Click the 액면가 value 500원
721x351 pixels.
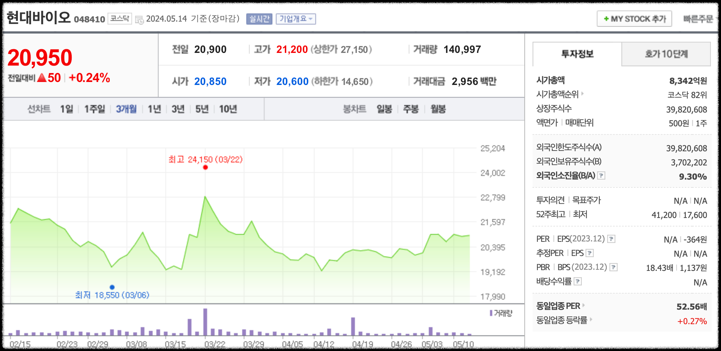click(679, 123)
